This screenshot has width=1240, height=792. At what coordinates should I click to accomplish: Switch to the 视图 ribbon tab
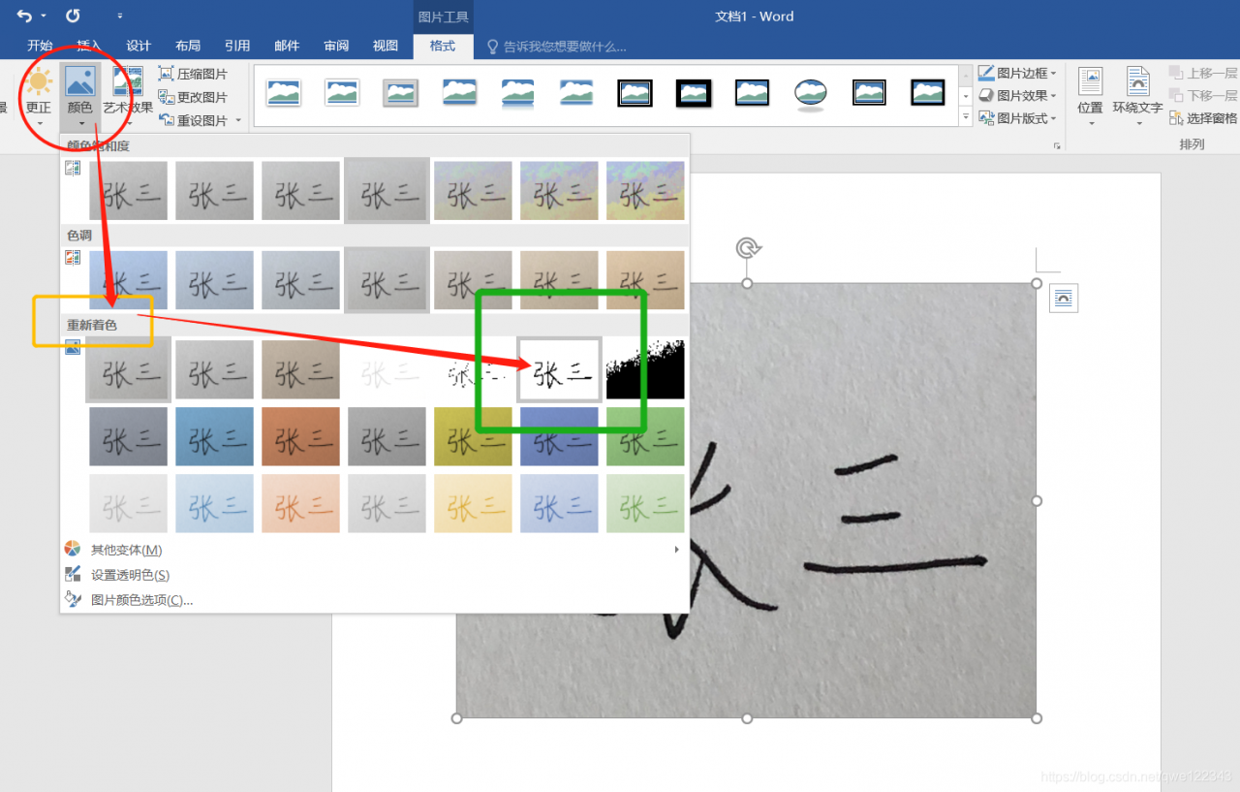[386, 46]
